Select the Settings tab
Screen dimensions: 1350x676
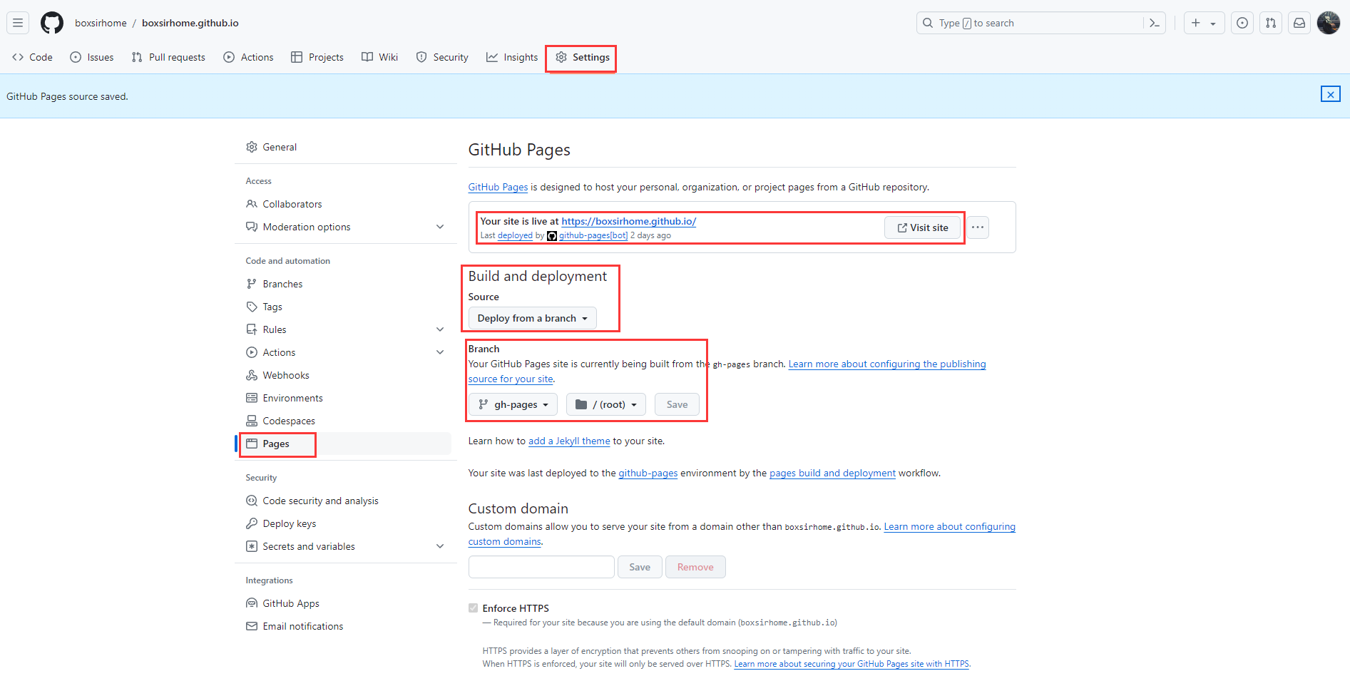coord(583,57)
